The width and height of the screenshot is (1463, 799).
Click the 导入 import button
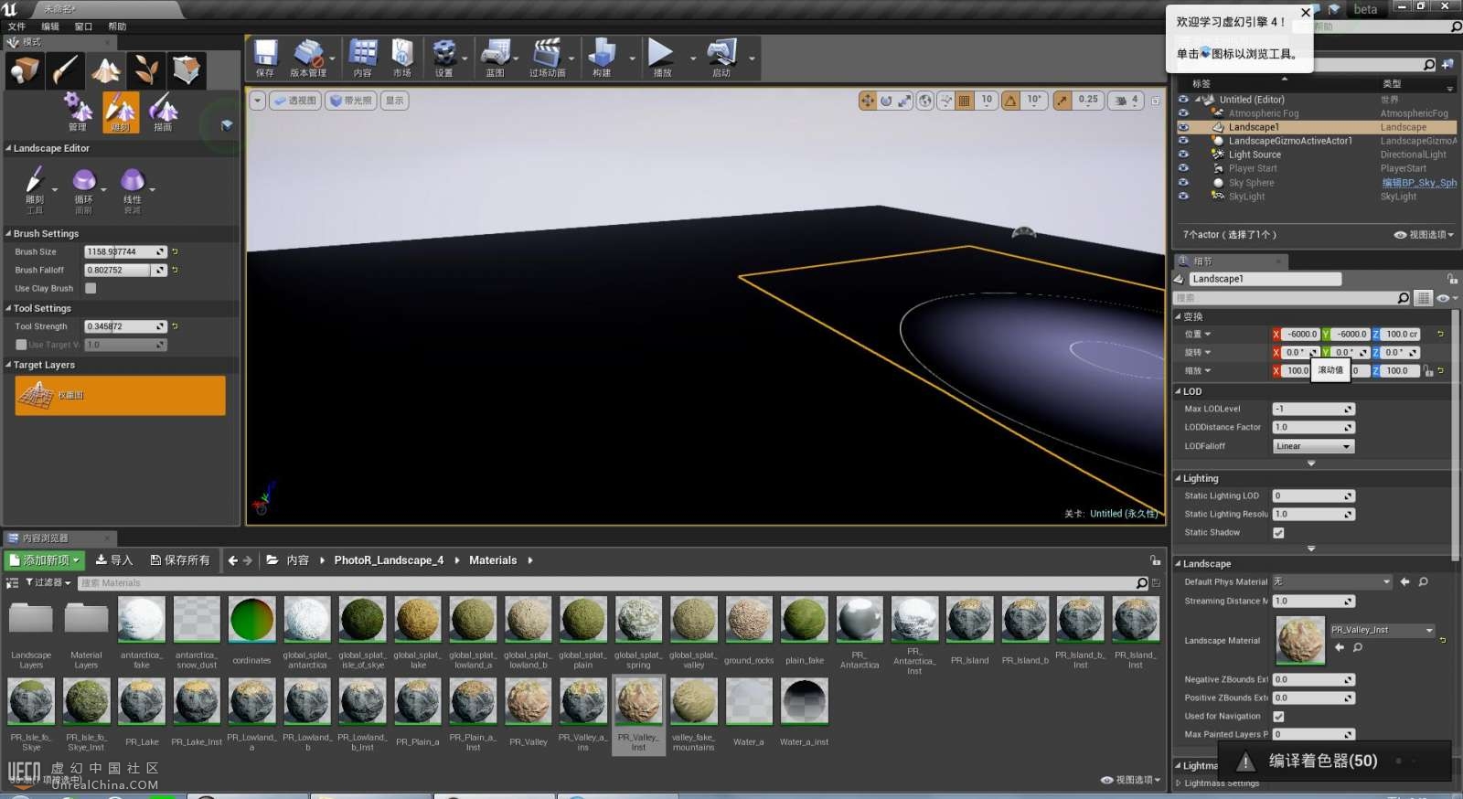pos(114,560)
